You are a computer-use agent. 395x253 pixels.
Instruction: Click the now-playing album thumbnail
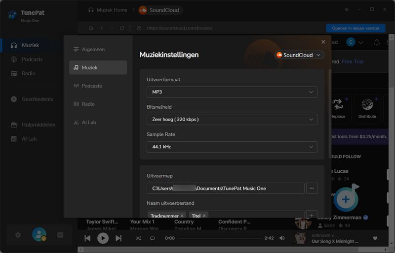click(301, 238)
